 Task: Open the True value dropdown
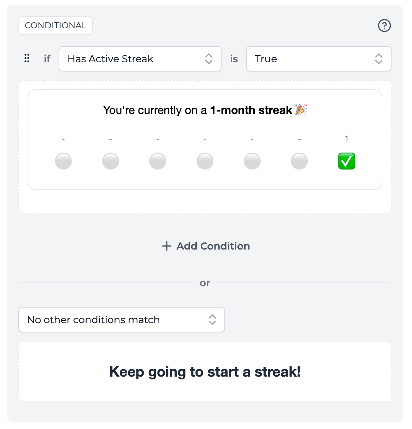coord(318,59)
